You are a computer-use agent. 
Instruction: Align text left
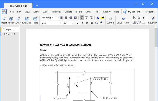pos(82,18)
